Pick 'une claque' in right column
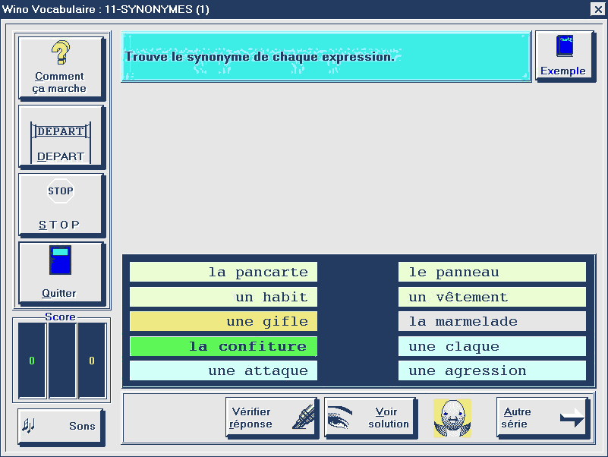The height and width of the screenshot is (457, 608). (x=492, y=346)
